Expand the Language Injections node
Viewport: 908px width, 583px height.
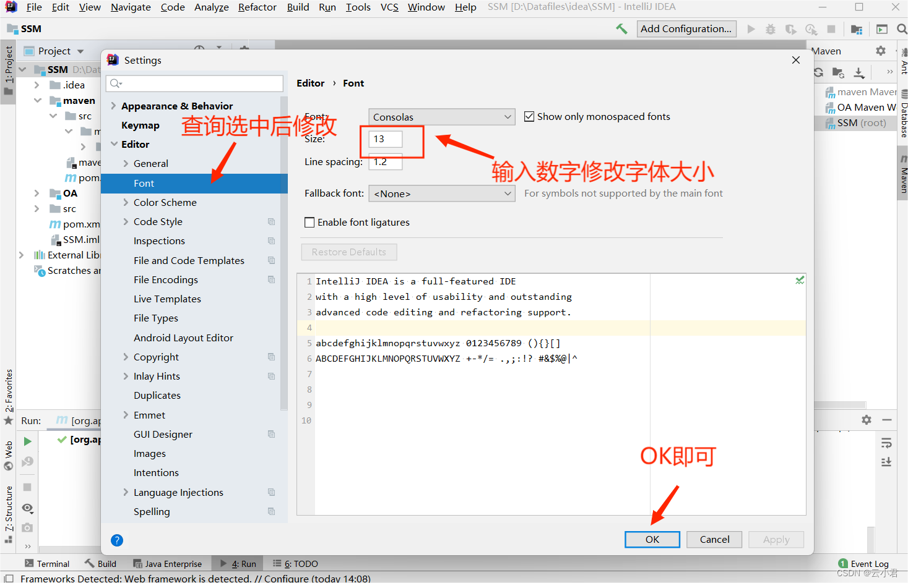[x=126, y=492]
